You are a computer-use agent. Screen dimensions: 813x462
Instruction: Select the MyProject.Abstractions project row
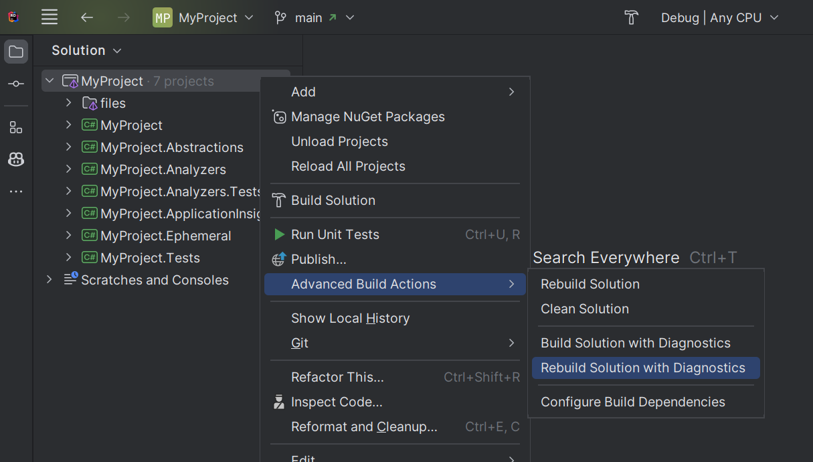point(151,147)
